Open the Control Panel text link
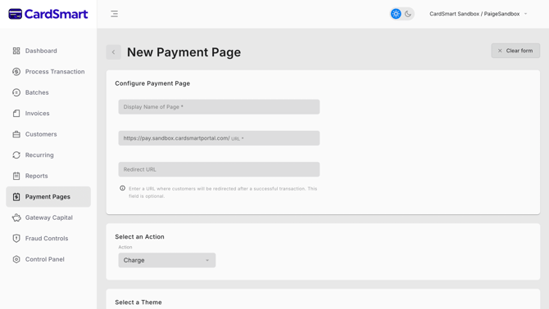The image size is (549, 309). coord(45,259)
